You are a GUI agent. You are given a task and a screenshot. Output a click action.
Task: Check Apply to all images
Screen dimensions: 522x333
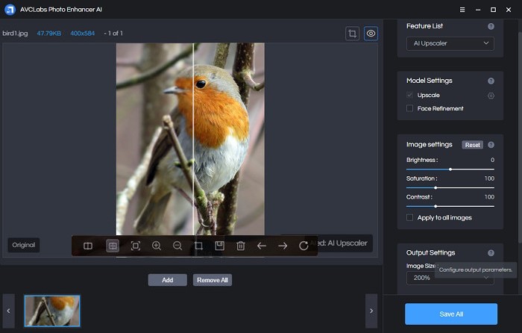(x=410, y=218)
